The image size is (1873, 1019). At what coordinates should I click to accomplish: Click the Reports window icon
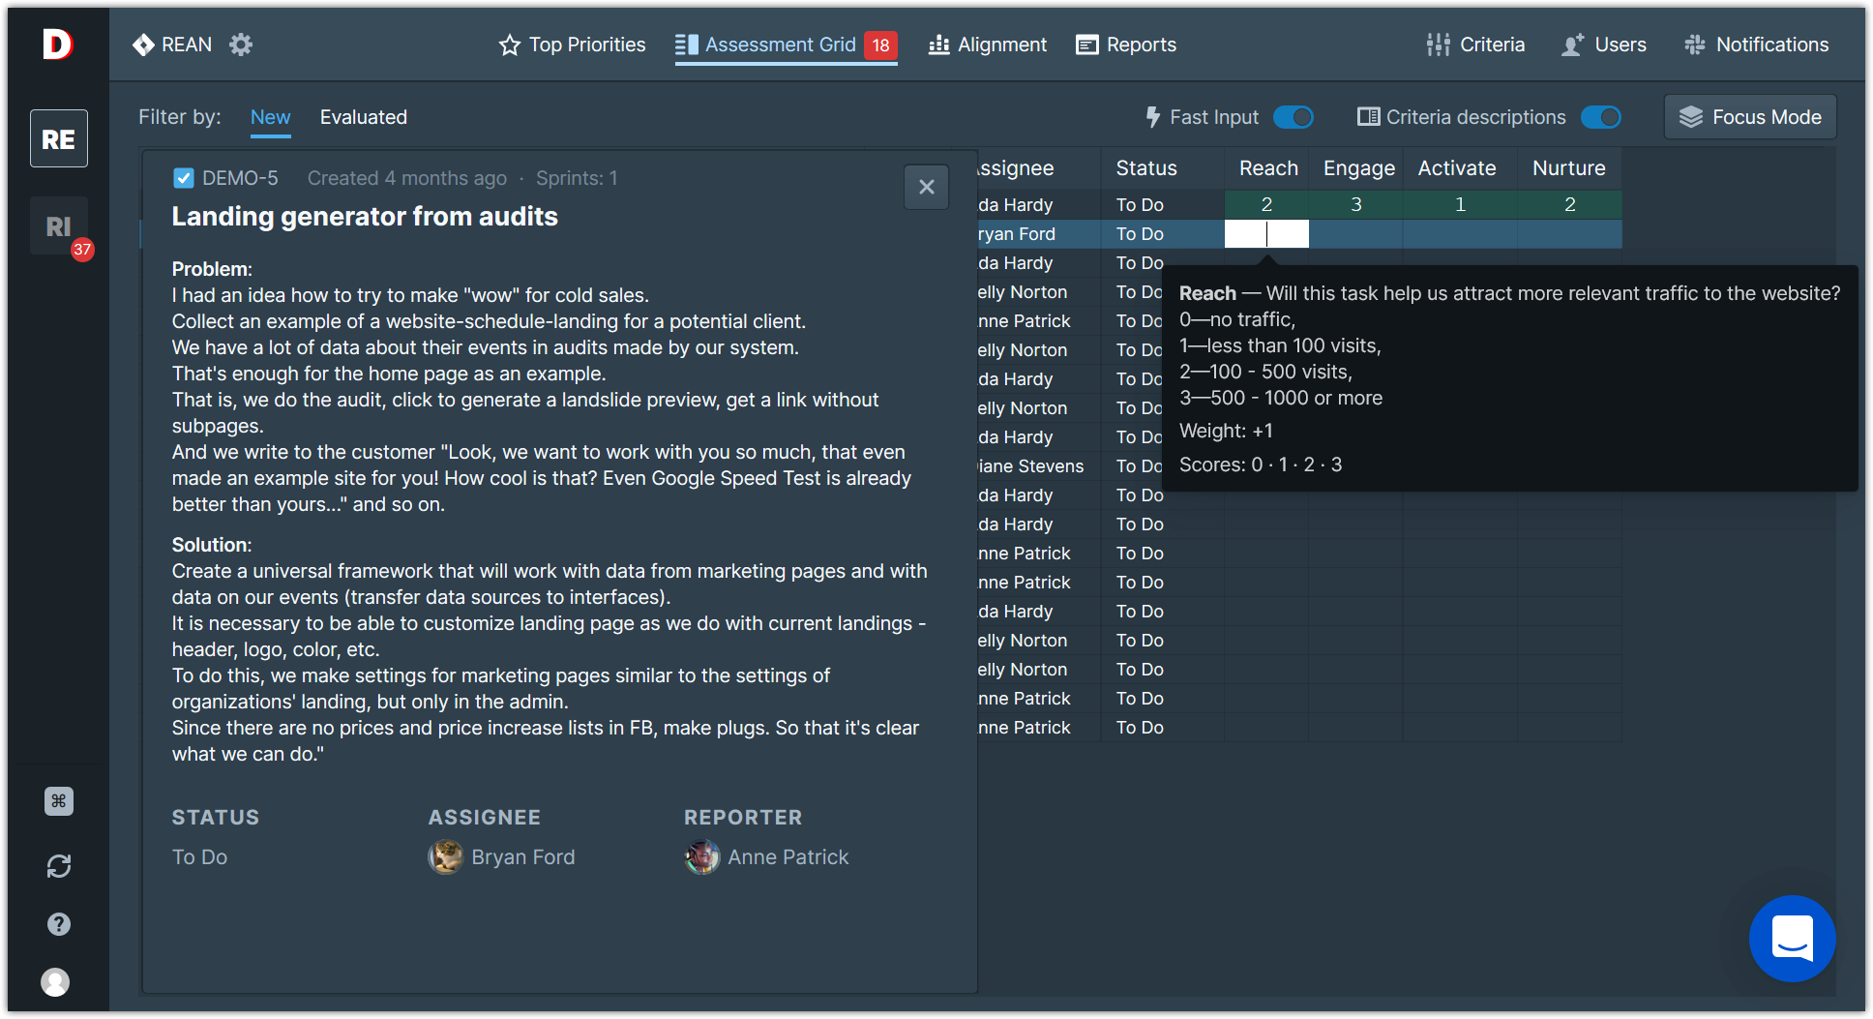coord(1087,45)
